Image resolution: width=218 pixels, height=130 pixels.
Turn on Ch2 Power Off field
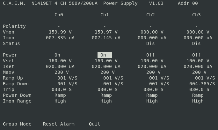150,55
